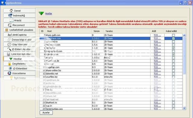The height and width of the screenshot is (118, 193).
Task: Open the İndirme/Ağ settings section
Action: (x=19, y=15)
